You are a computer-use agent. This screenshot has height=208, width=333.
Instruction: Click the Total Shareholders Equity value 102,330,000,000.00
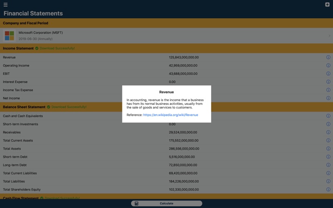coord(184,189)
